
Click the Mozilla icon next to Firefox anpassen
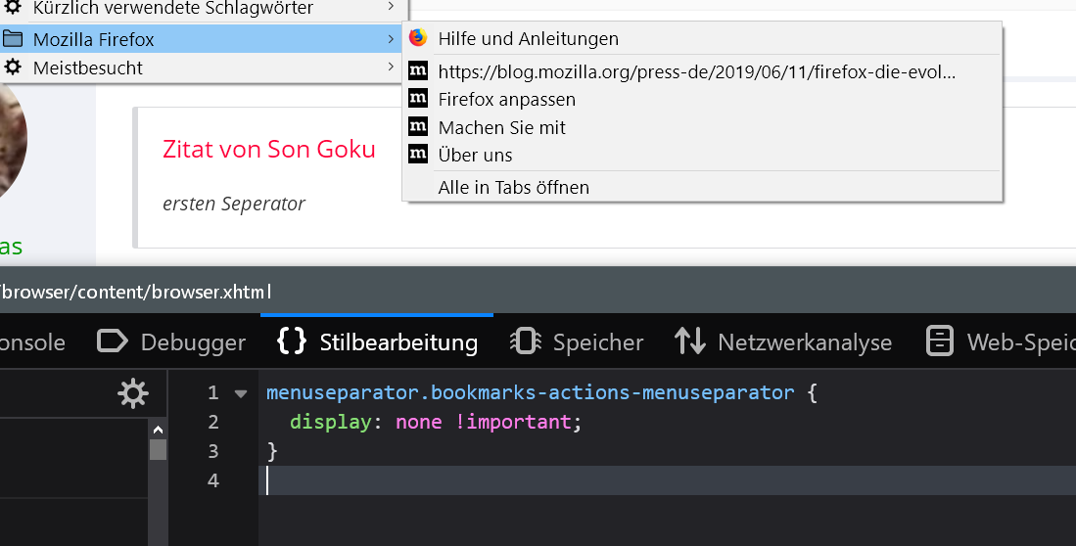[x=418, y=99]
